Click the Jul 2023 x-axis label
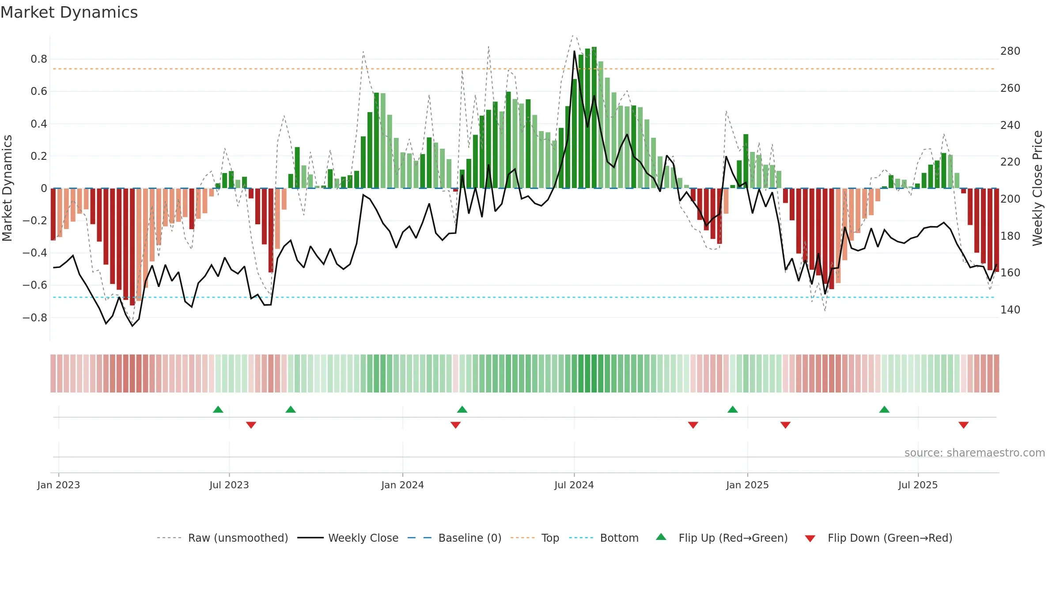 point(229,485)
